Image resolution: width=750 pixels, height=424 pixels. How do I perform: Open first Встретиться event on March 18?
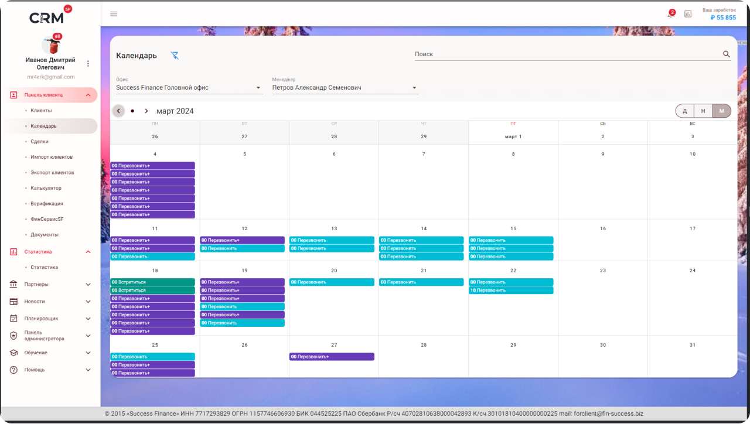click(x=152, y=282)
